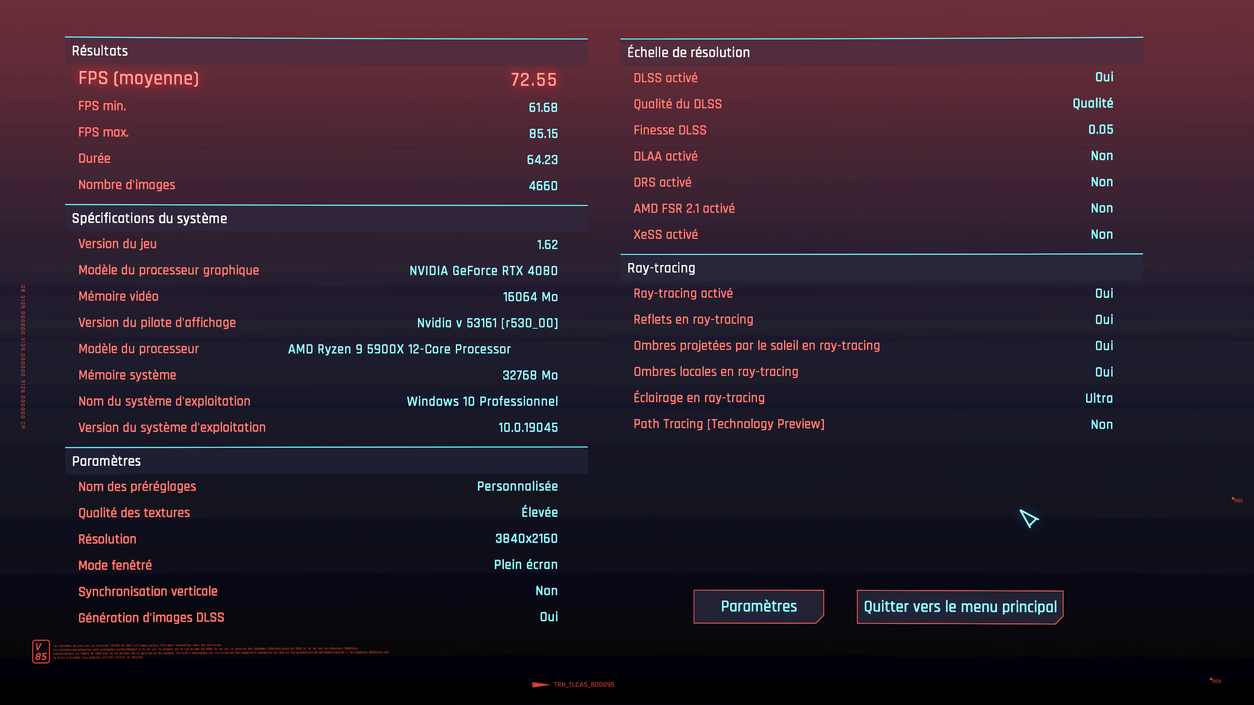Click Synchronisation verticale Non value
The height and width of the screenshot is (705, 1254).
coord(546,591)
